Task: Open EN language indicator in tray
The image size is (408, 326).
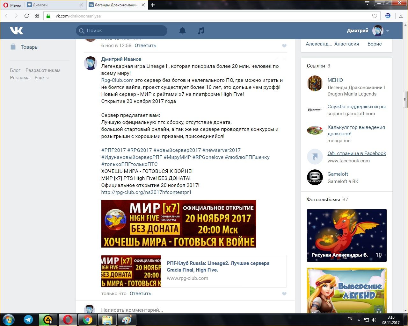Action: click(350, 319)
